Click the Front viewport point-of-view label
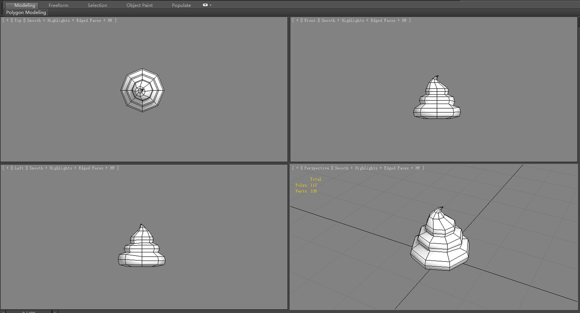The width and height of the screenshot is (580, 313). click(x=310, y=21)
